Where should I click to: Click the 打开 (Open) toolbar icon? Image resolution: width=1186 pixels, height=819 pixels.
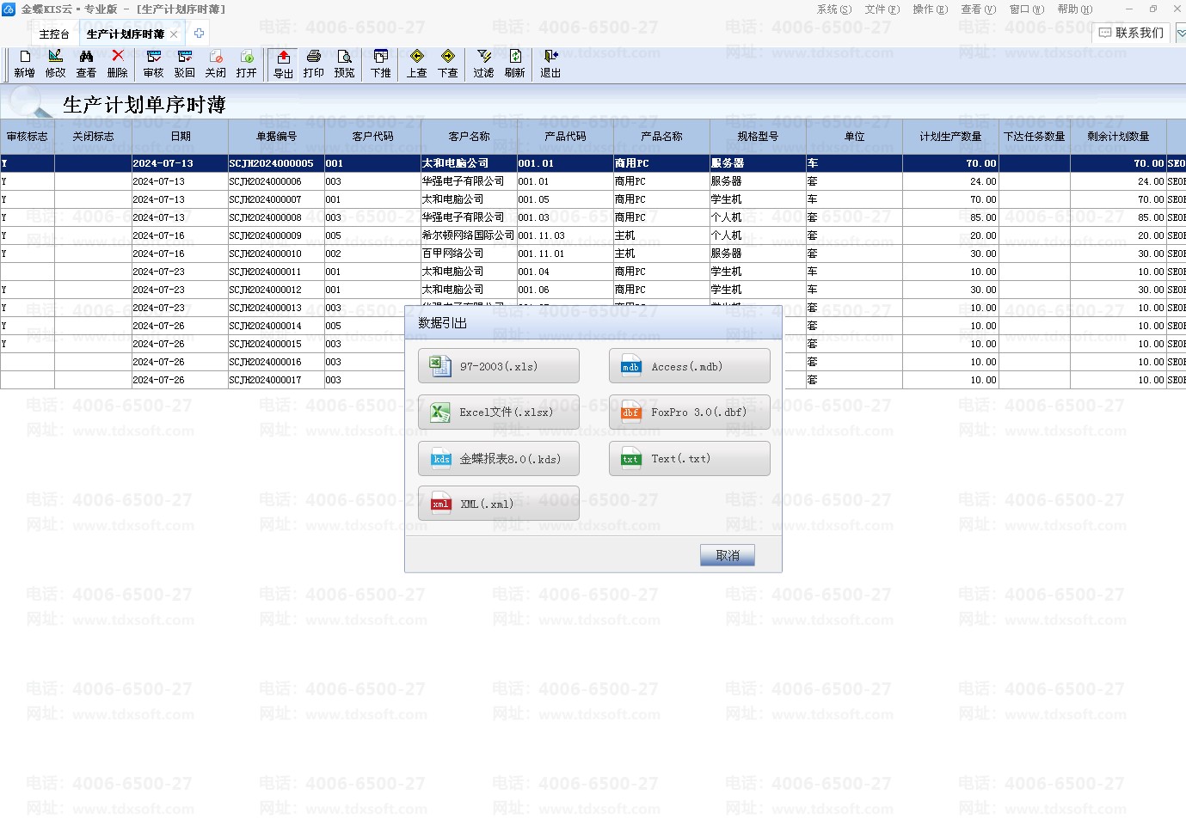click(x=247, y=64)
